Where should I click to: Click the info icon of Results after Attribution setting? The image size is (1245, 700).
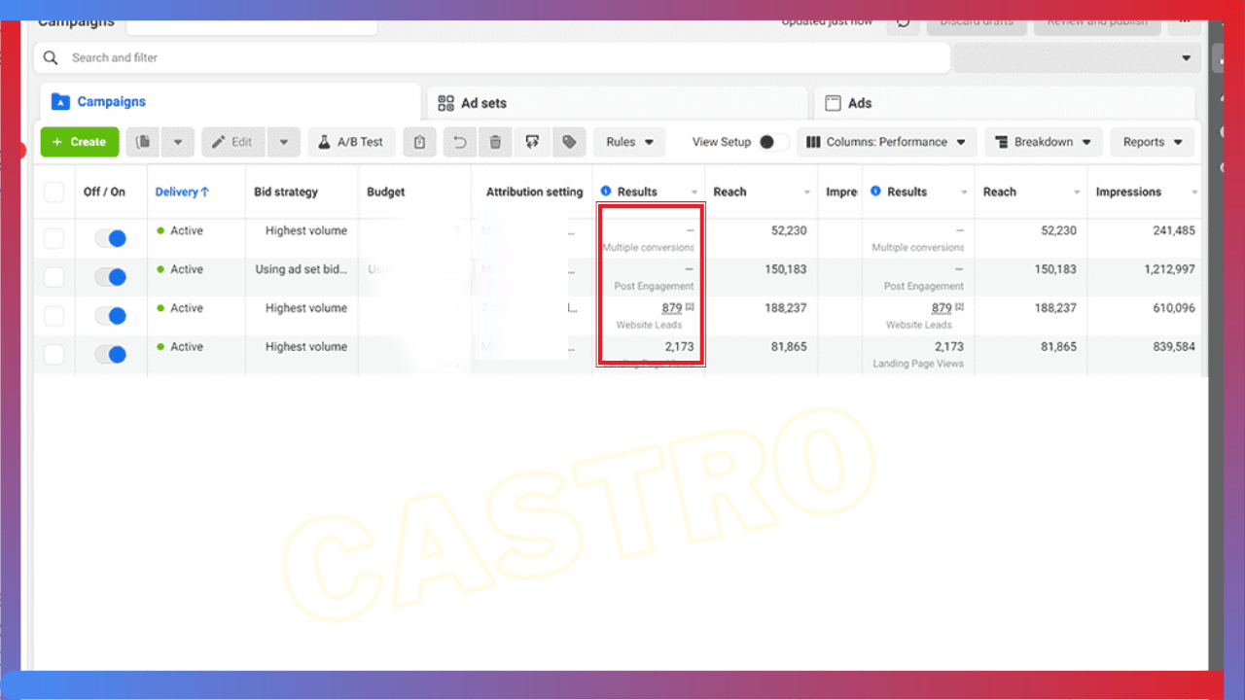(606, 192)
